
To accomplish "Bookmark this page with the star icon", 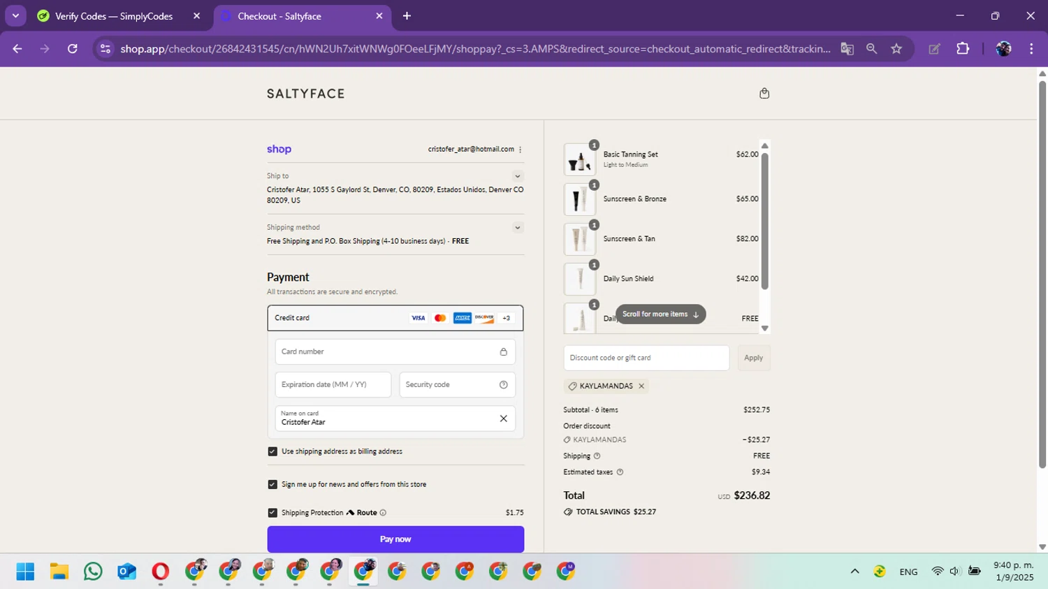I will point(896,48).
